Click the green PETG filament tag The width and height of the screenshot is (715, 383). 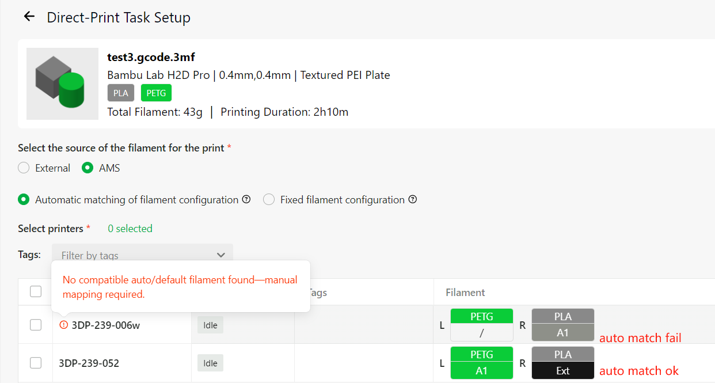(x=156, y=93)
